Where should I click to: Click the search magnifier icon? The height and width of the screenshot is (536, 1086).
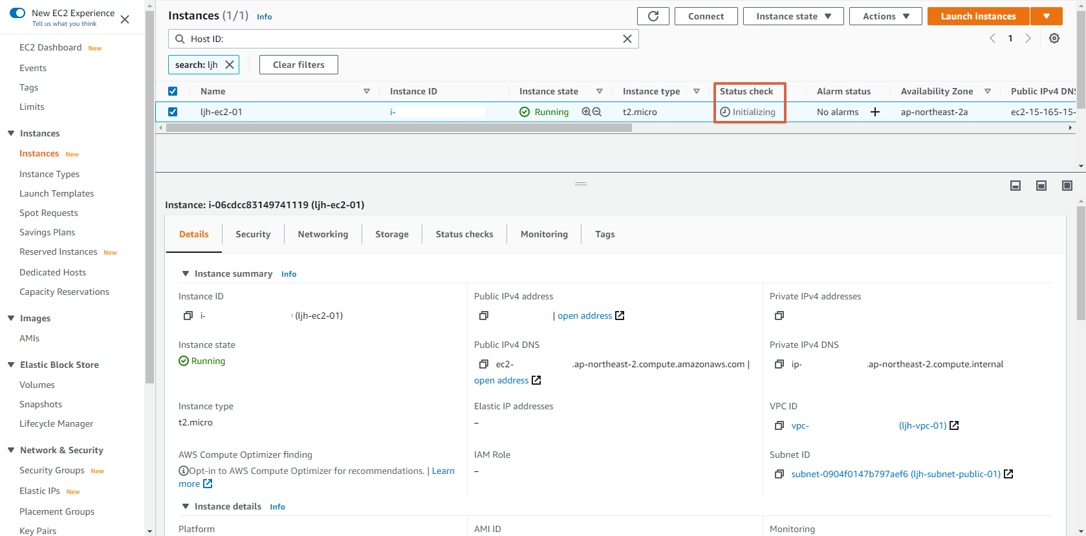[180, 39]
